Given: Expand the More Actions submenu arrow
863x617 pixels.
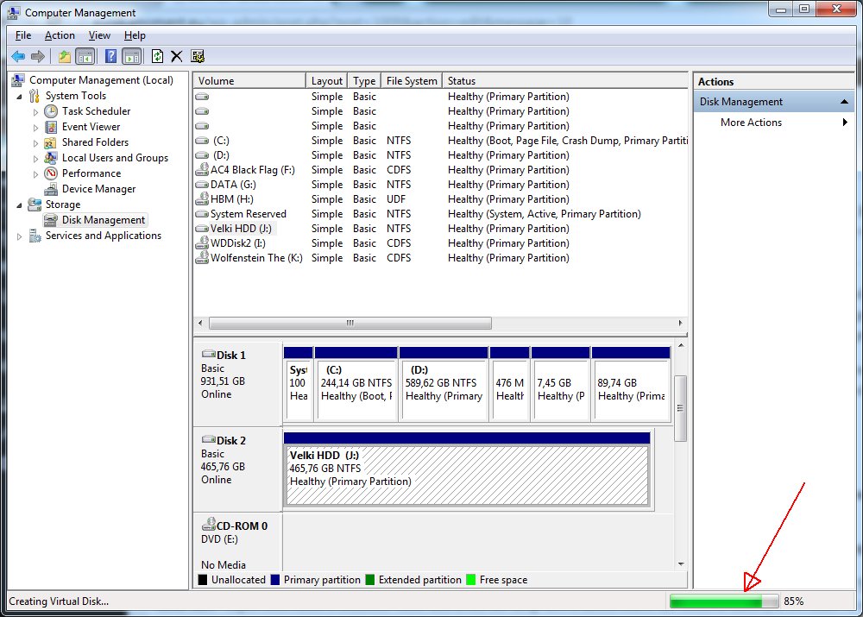Looking at the screenshot, I should (845, 123).
